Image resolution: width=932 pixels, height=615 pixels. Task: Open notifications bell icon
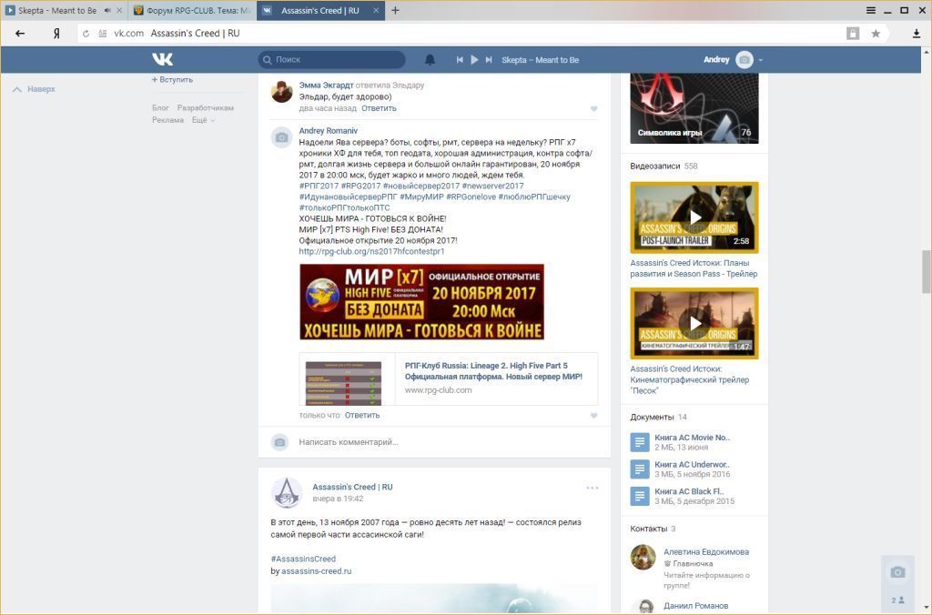point(430,59)
